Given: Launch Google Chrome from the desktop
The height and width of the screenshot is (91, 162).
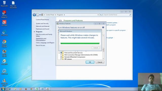Looking at the screenshot, I should [4, 43].
